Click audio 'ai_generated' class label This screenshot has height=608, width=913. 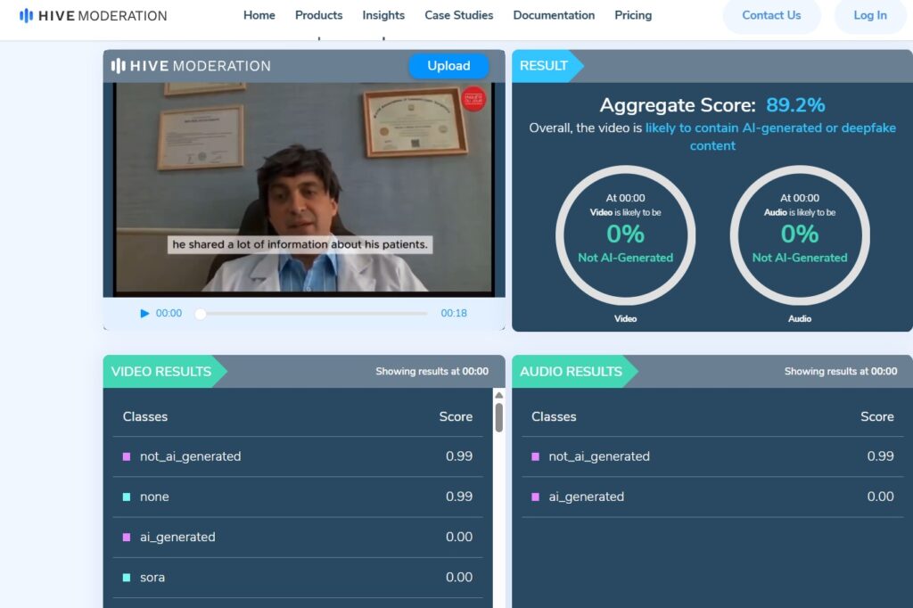[x=587, y=497]
